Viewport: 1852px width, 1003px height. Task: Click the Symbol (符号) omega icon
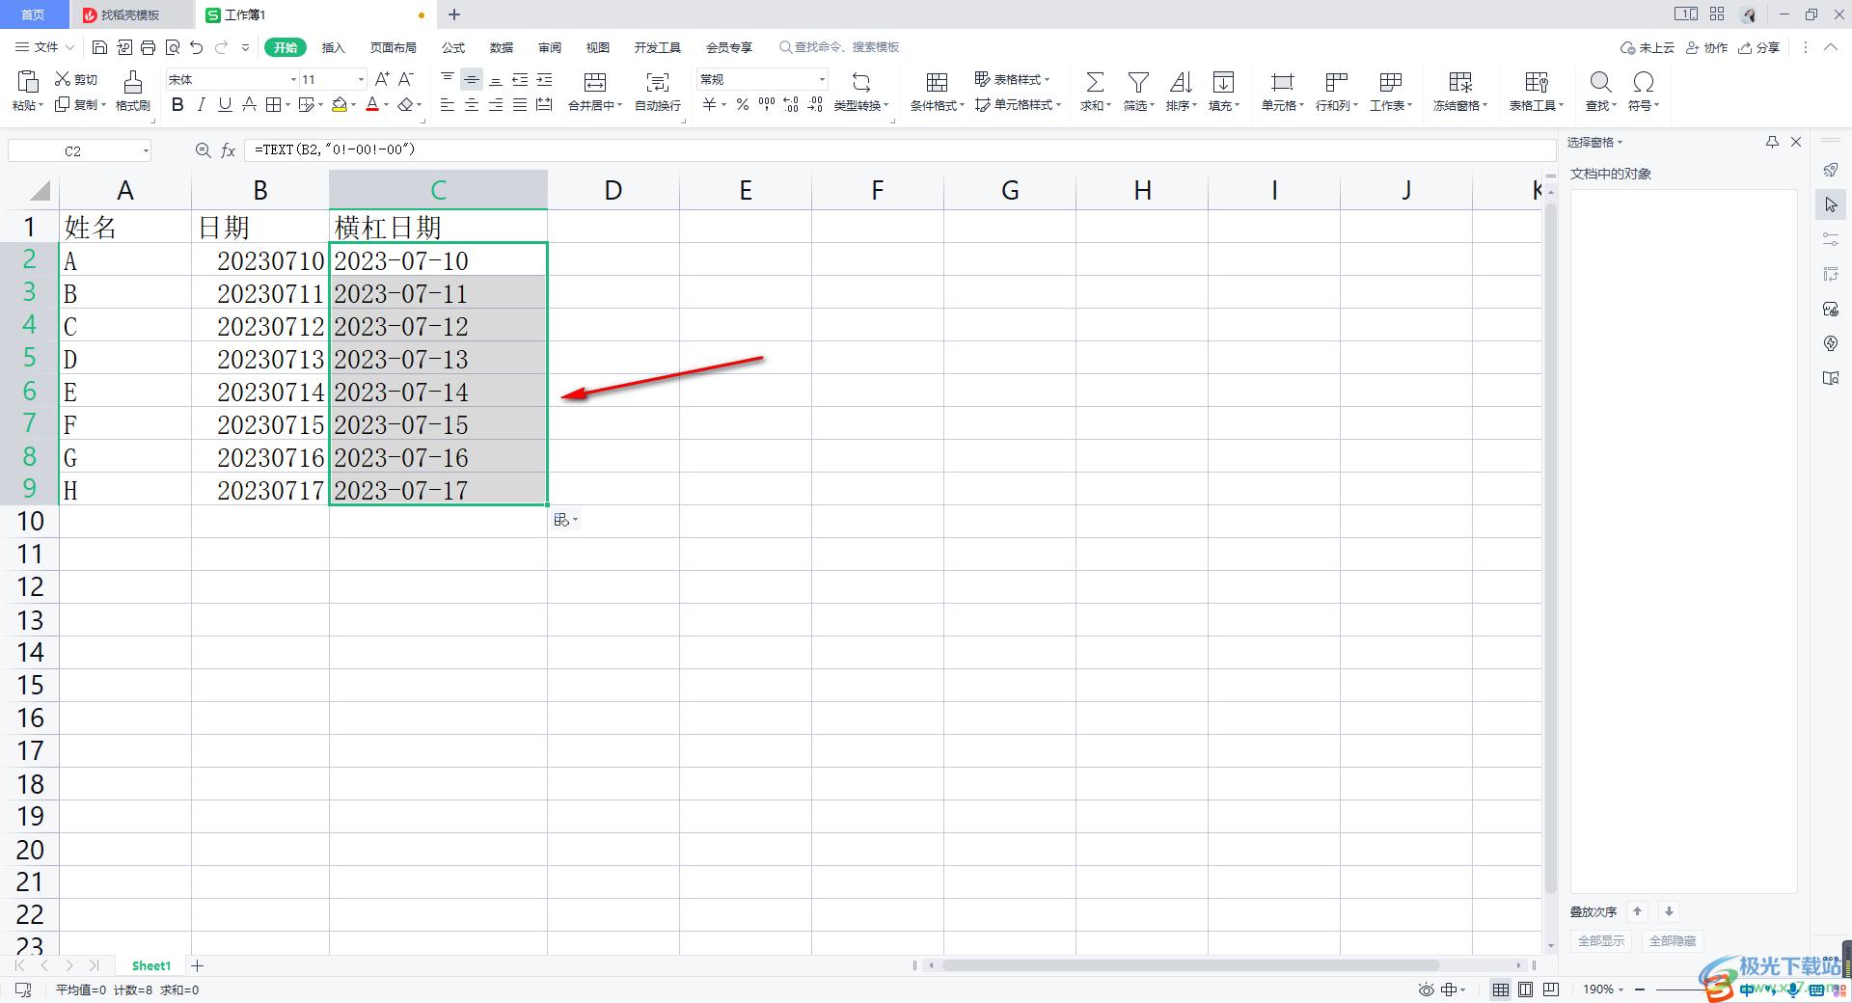pyautogui.click(x=1644, y=82)
